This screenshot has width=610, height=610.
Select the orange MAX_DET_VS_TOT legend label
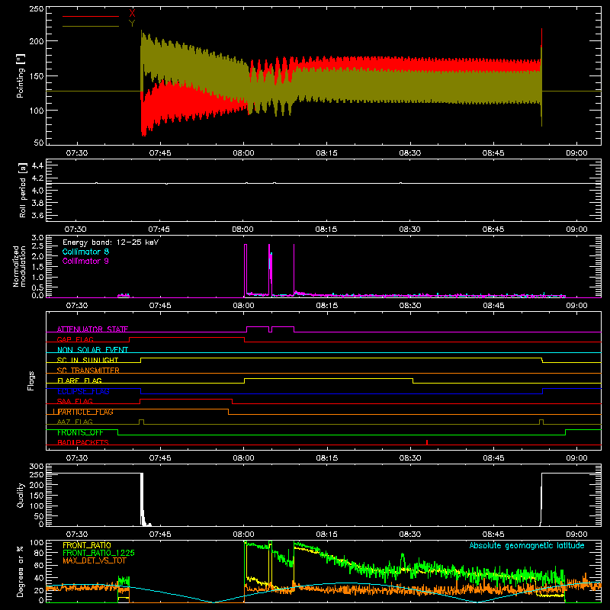point(94,560)
